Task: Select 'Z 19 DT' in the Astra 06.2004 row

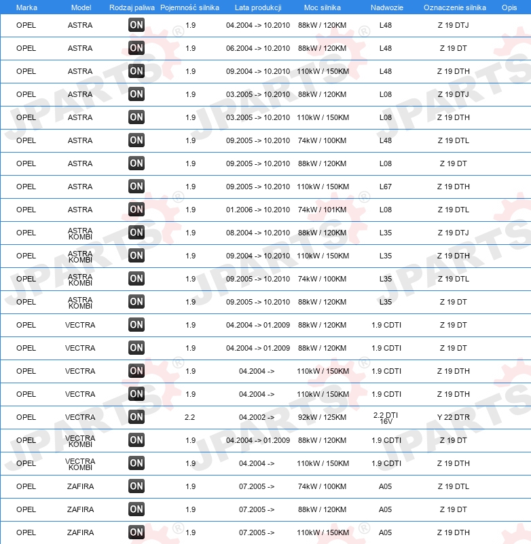Action: (453, 48)
